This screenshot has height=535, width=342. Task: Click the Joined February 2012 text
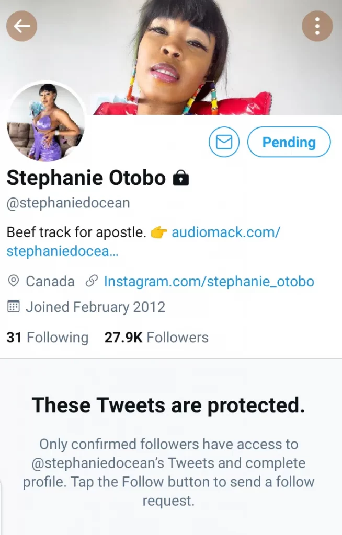point(96,307)
